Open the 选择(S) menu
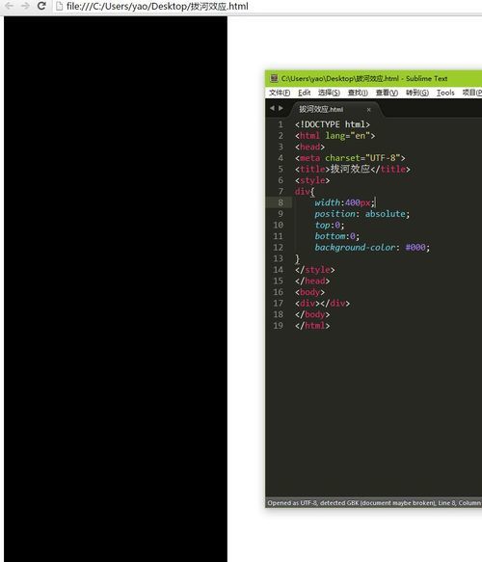Viewport: 482px width, 562px height. click(329, 93)
